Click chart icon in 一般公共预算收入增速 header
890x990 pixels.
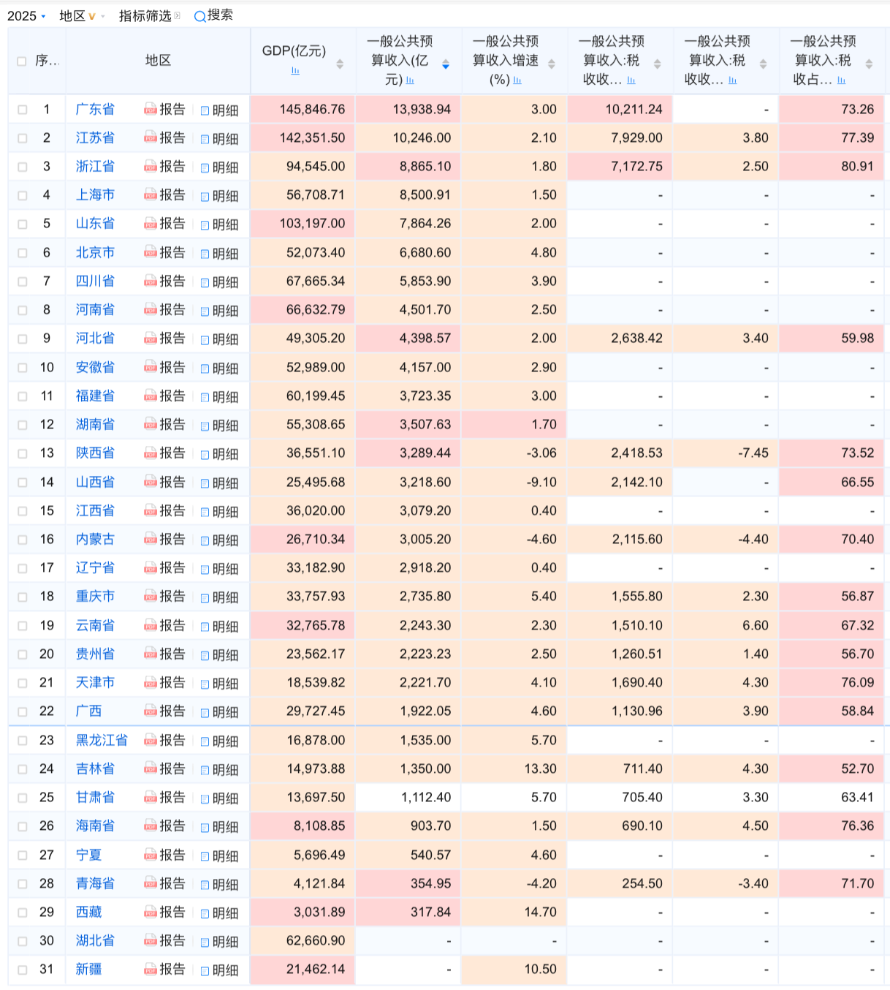(x=517, y=80)
